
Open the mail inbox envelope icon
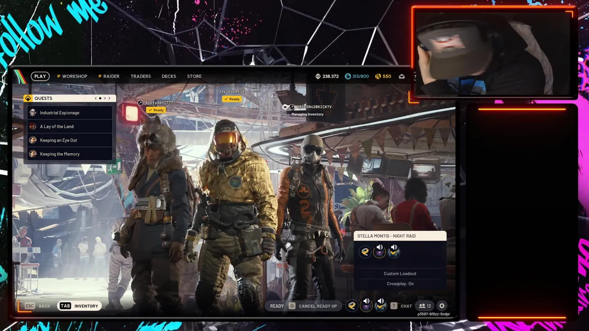[402, 76]
